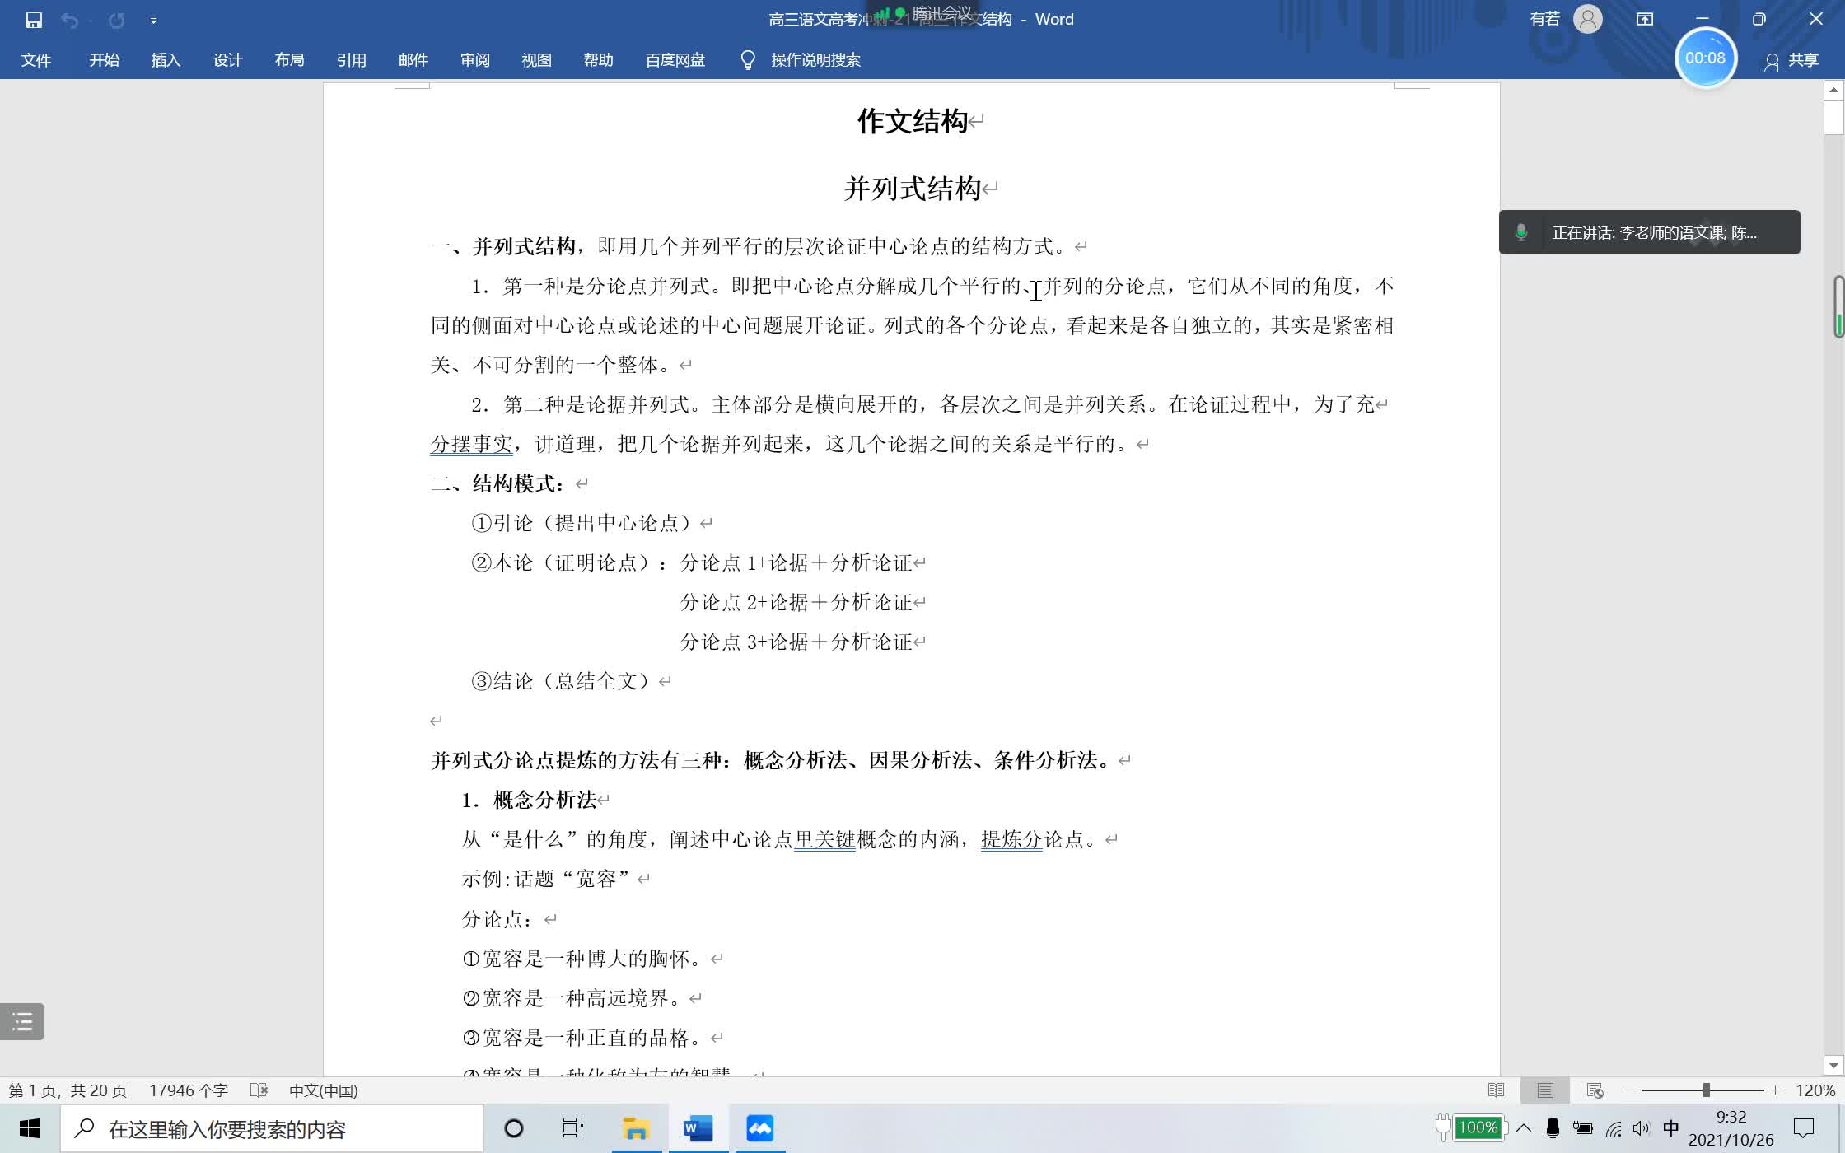The width and height of the screenshot is (1845, 1153).
Task: Click the Word taskbar icon
Action: tap(698, 1128)
